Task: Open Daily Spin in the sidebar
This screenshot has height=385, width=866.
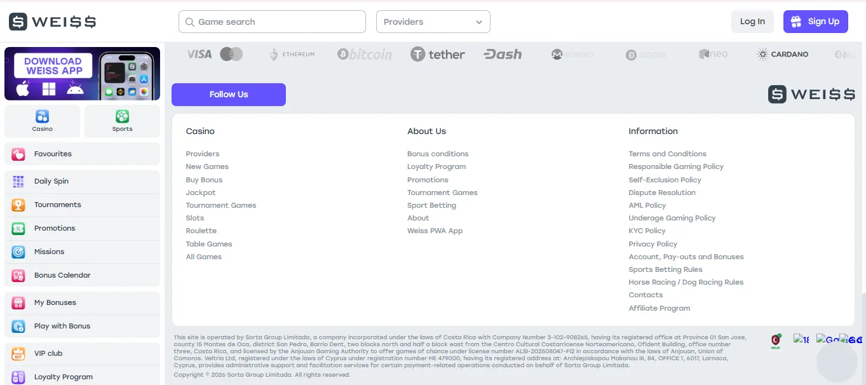Action: click(x=82, y=181)
